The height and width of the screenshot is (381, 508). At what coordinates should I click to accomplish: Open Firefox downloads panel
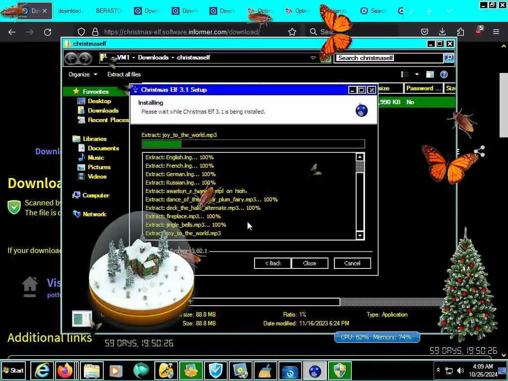[x=442, y=32]
